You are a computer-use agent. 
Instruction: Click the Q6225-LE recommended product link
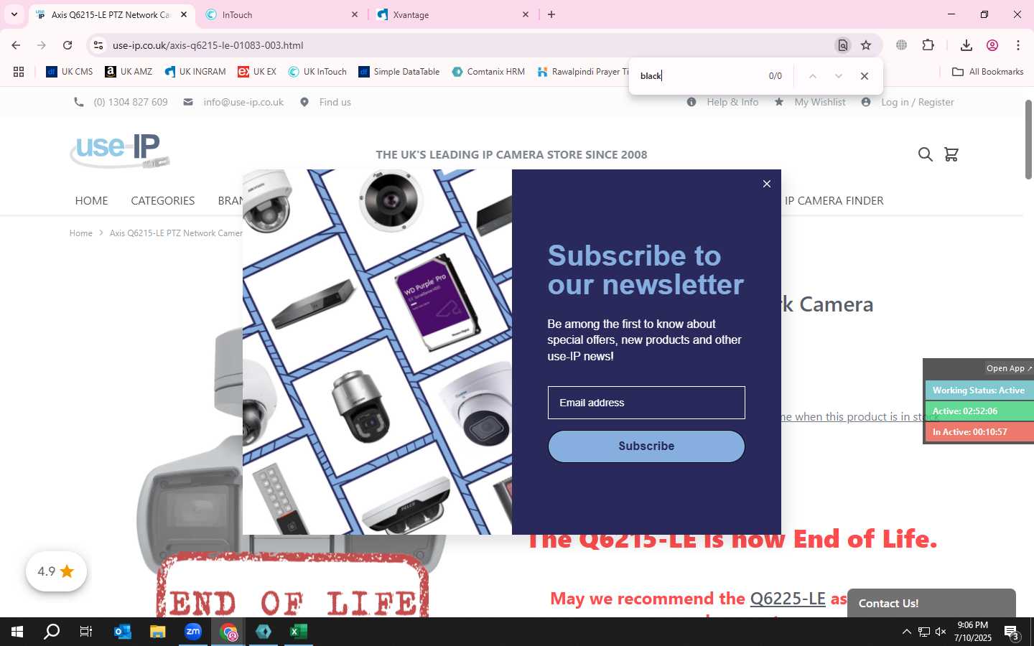click(788, 599)
